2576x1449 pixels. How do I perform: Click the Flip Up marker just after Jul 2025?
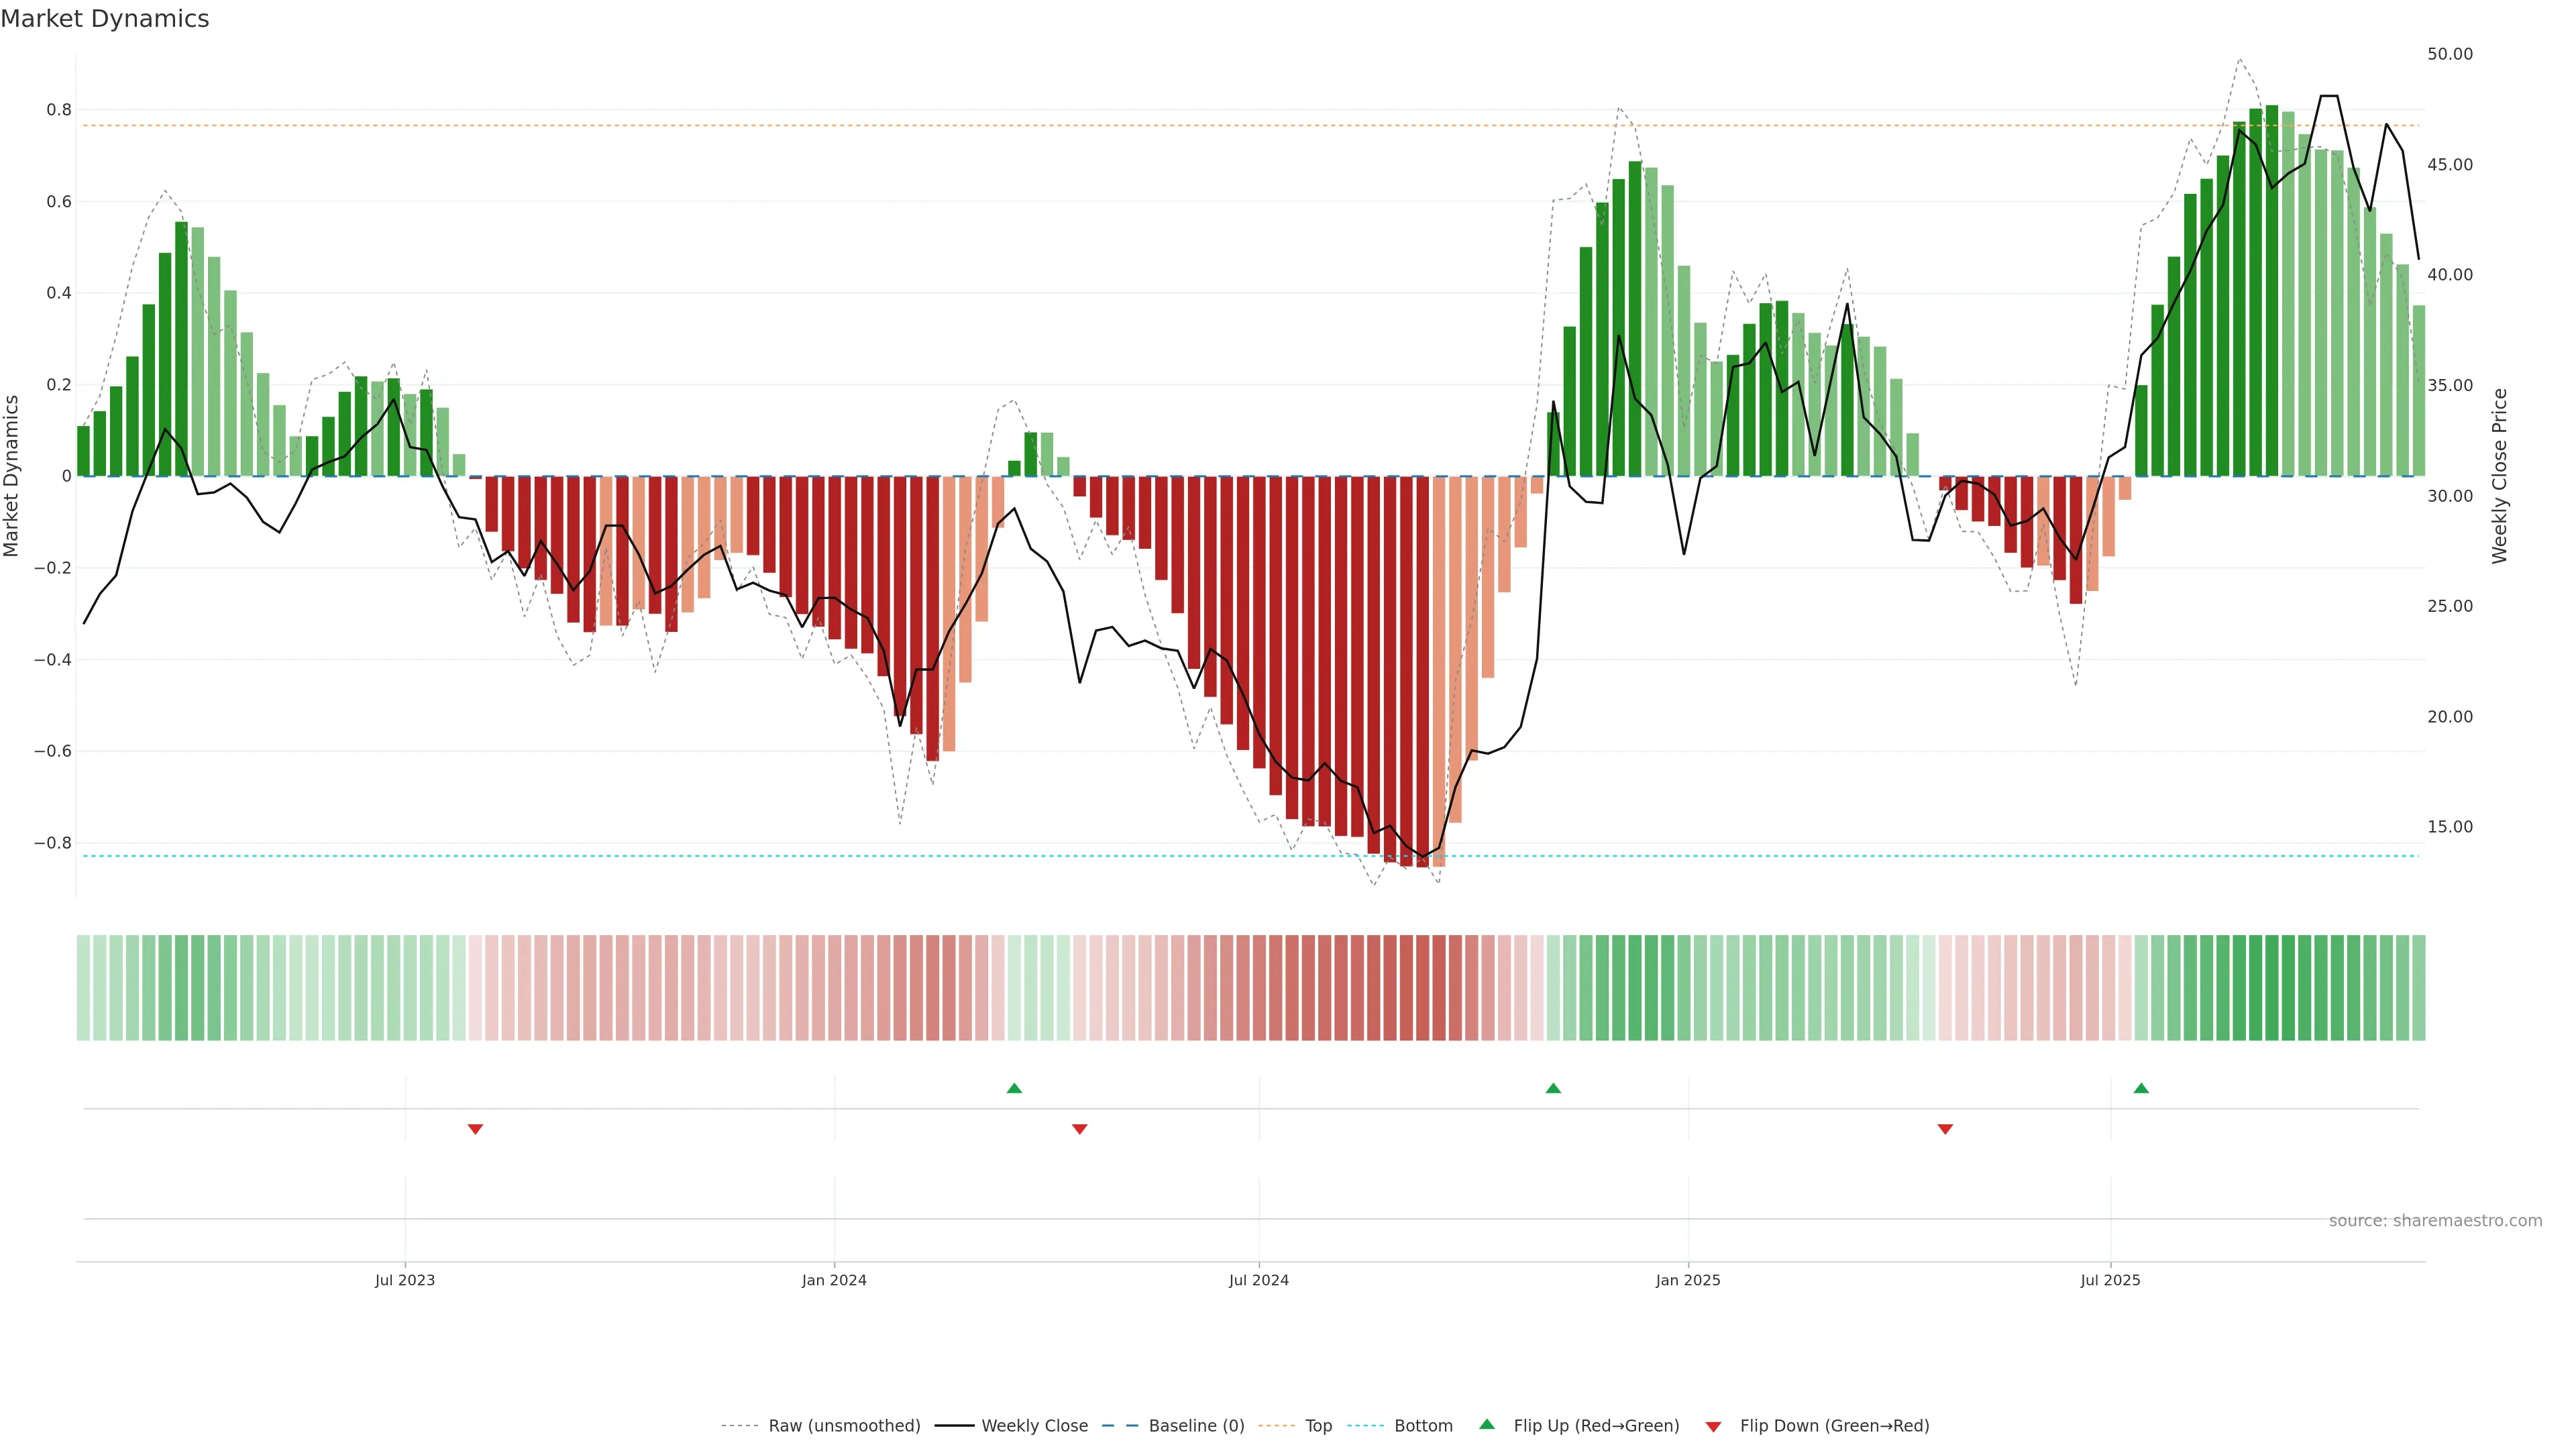click(x=2141, y=1088)
